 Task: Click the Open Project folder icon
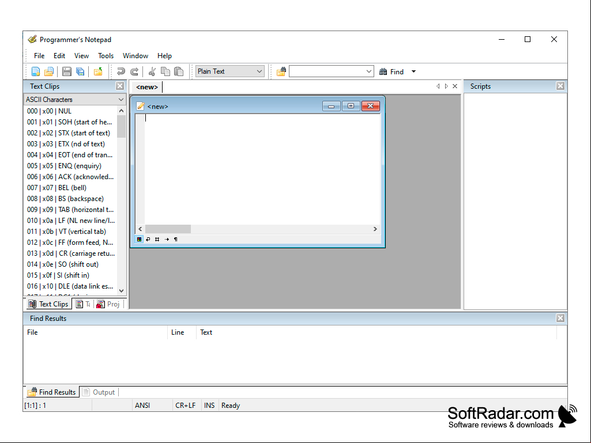pyautogui.click(x=98, y=71)
